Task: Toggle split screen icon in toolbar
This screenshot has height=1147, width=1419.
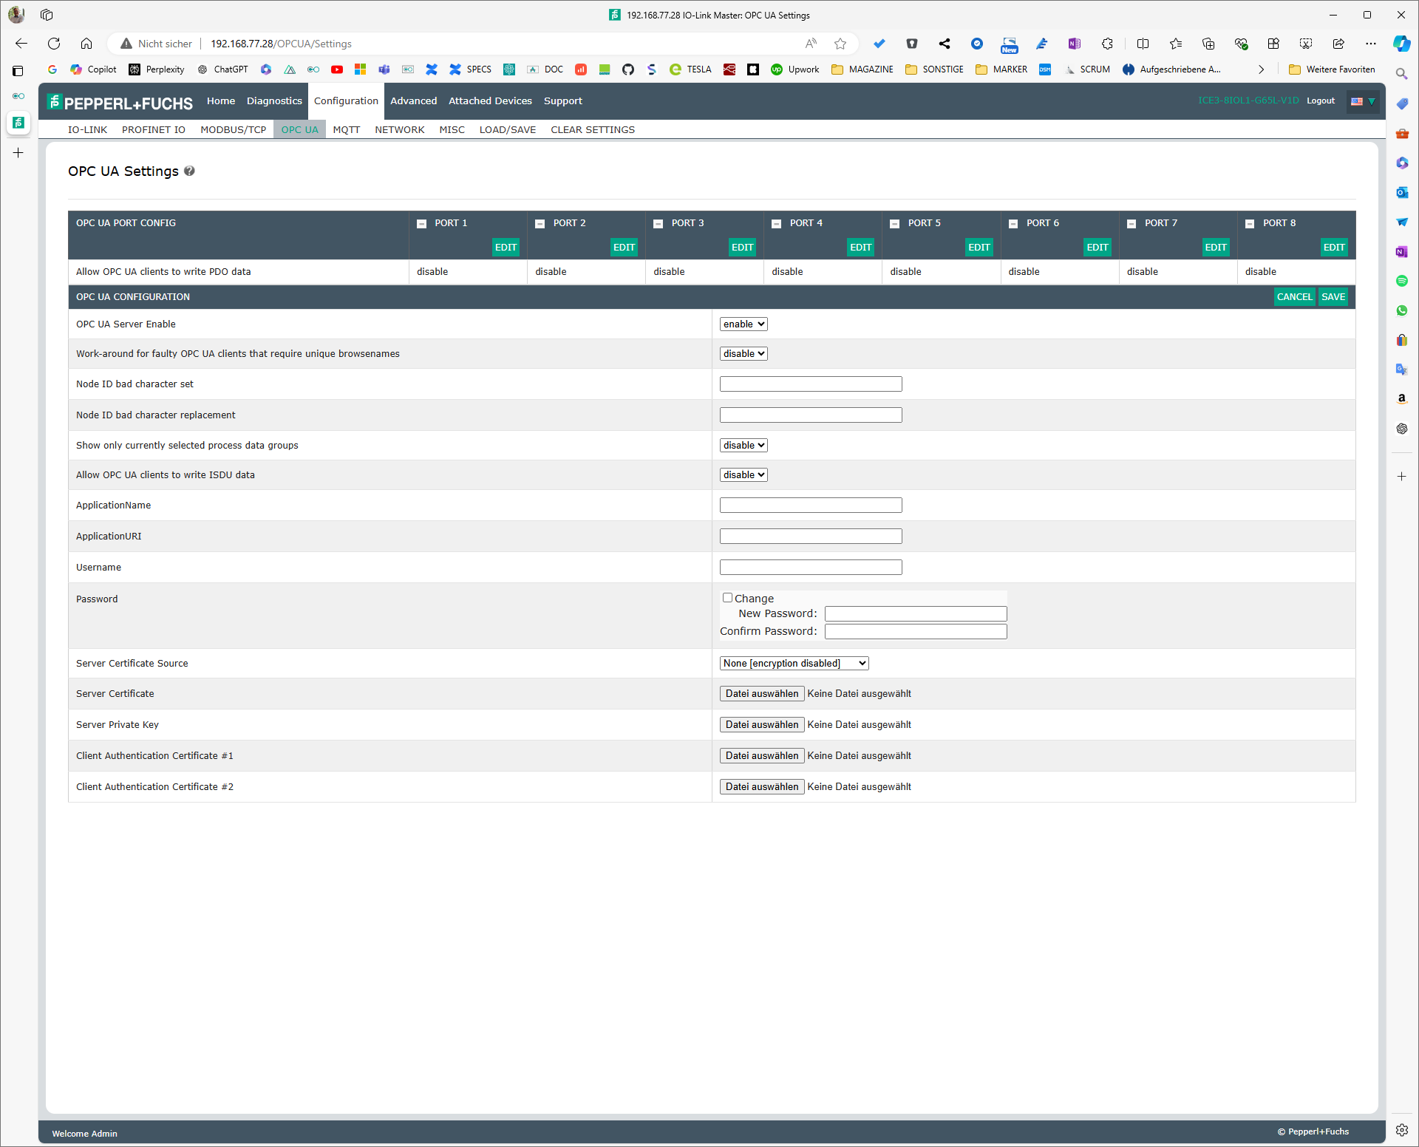Action: [x=1143, y=44]
